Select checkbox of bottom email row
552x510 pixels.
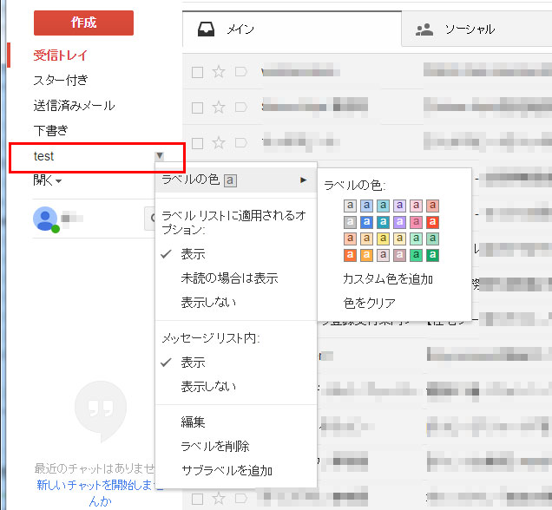(197, 499)
